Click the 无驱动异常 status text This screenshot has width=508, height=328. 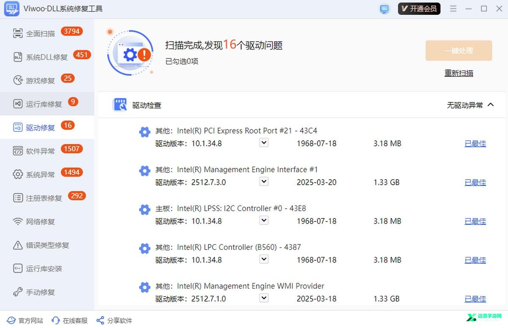pyautogui.click(x=465, y=105)
